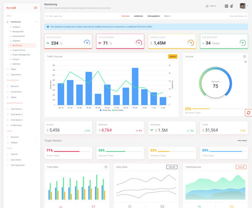Open the search magnifier icon
The width and height of the screenshot is (252, 208).
[x=207, y=6]
